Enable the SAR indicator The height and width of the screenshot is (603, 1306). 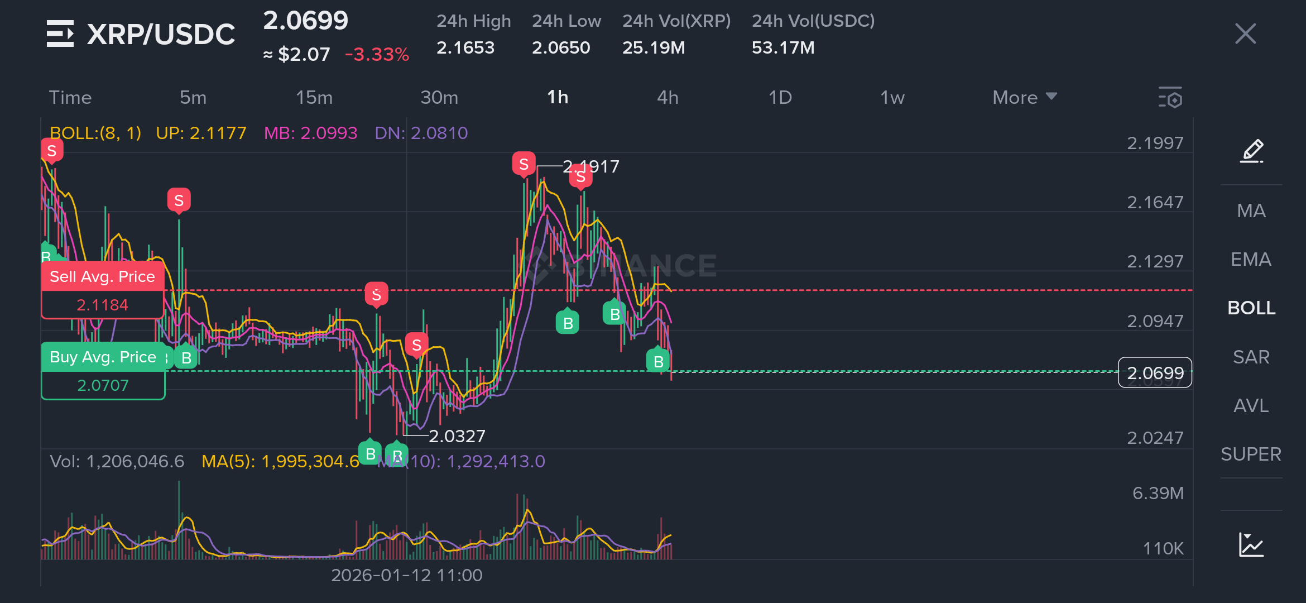click(x=1251, y=357)
